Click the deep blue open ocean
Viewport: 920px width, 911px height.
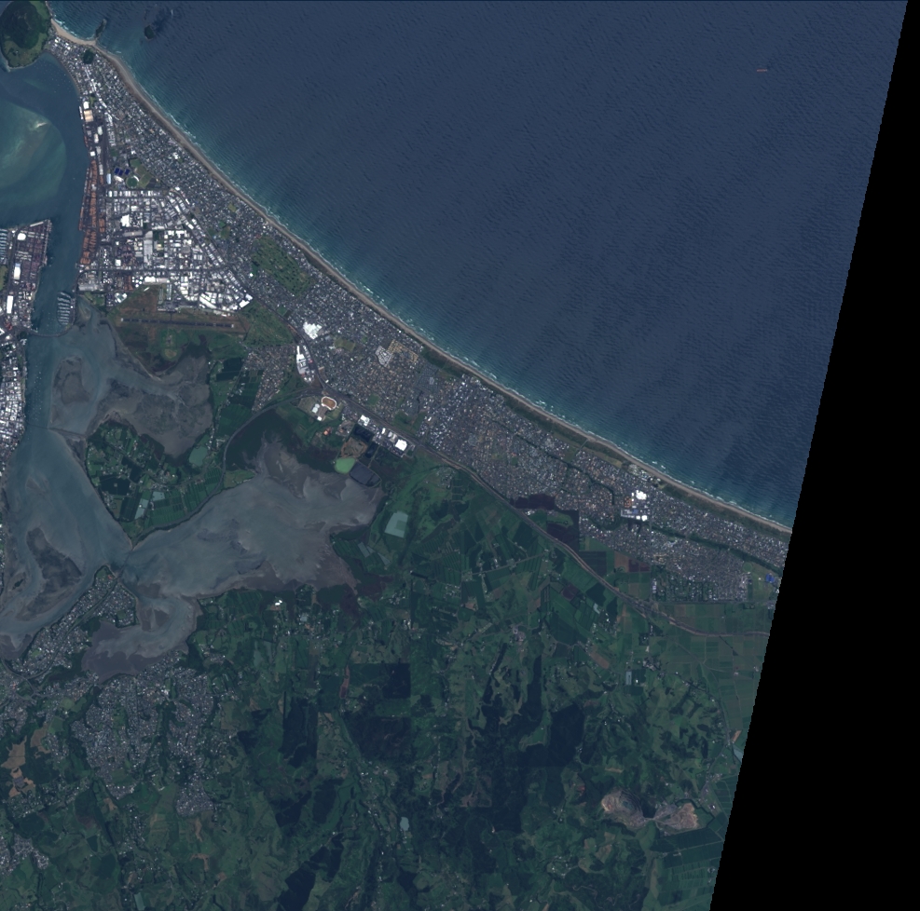(559, 186)
